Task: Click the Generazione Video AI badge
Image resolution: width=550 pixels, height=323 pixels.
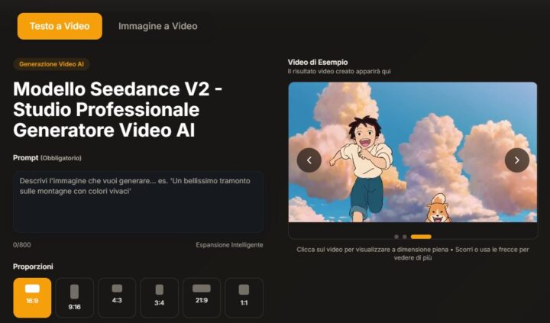Action: [x=52, y=64]
